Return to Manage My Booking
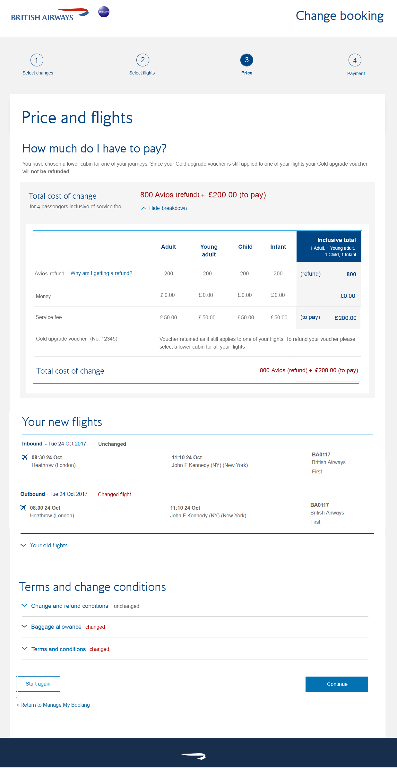 [x=53, y=705]
